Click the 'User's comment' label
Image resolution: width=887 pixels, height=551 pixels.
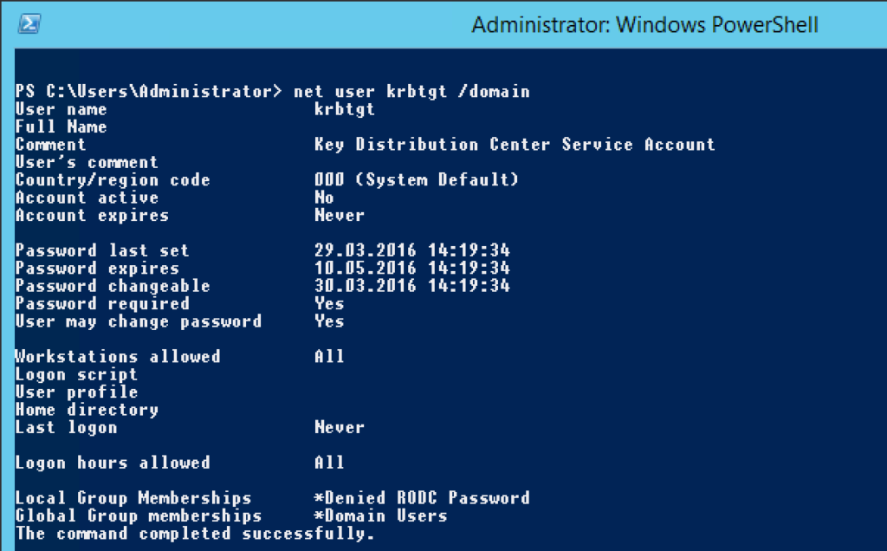pos(87,162)
